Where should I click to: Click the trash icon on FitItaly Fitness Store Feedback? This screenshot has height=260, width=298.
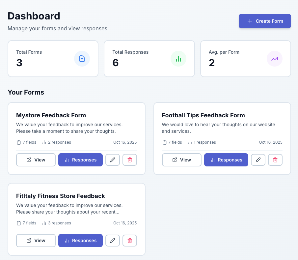130,240
